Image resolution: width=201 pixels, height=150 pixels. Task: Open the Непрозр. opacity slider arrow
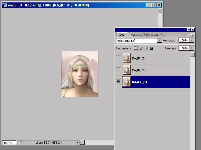pos(192,40)
